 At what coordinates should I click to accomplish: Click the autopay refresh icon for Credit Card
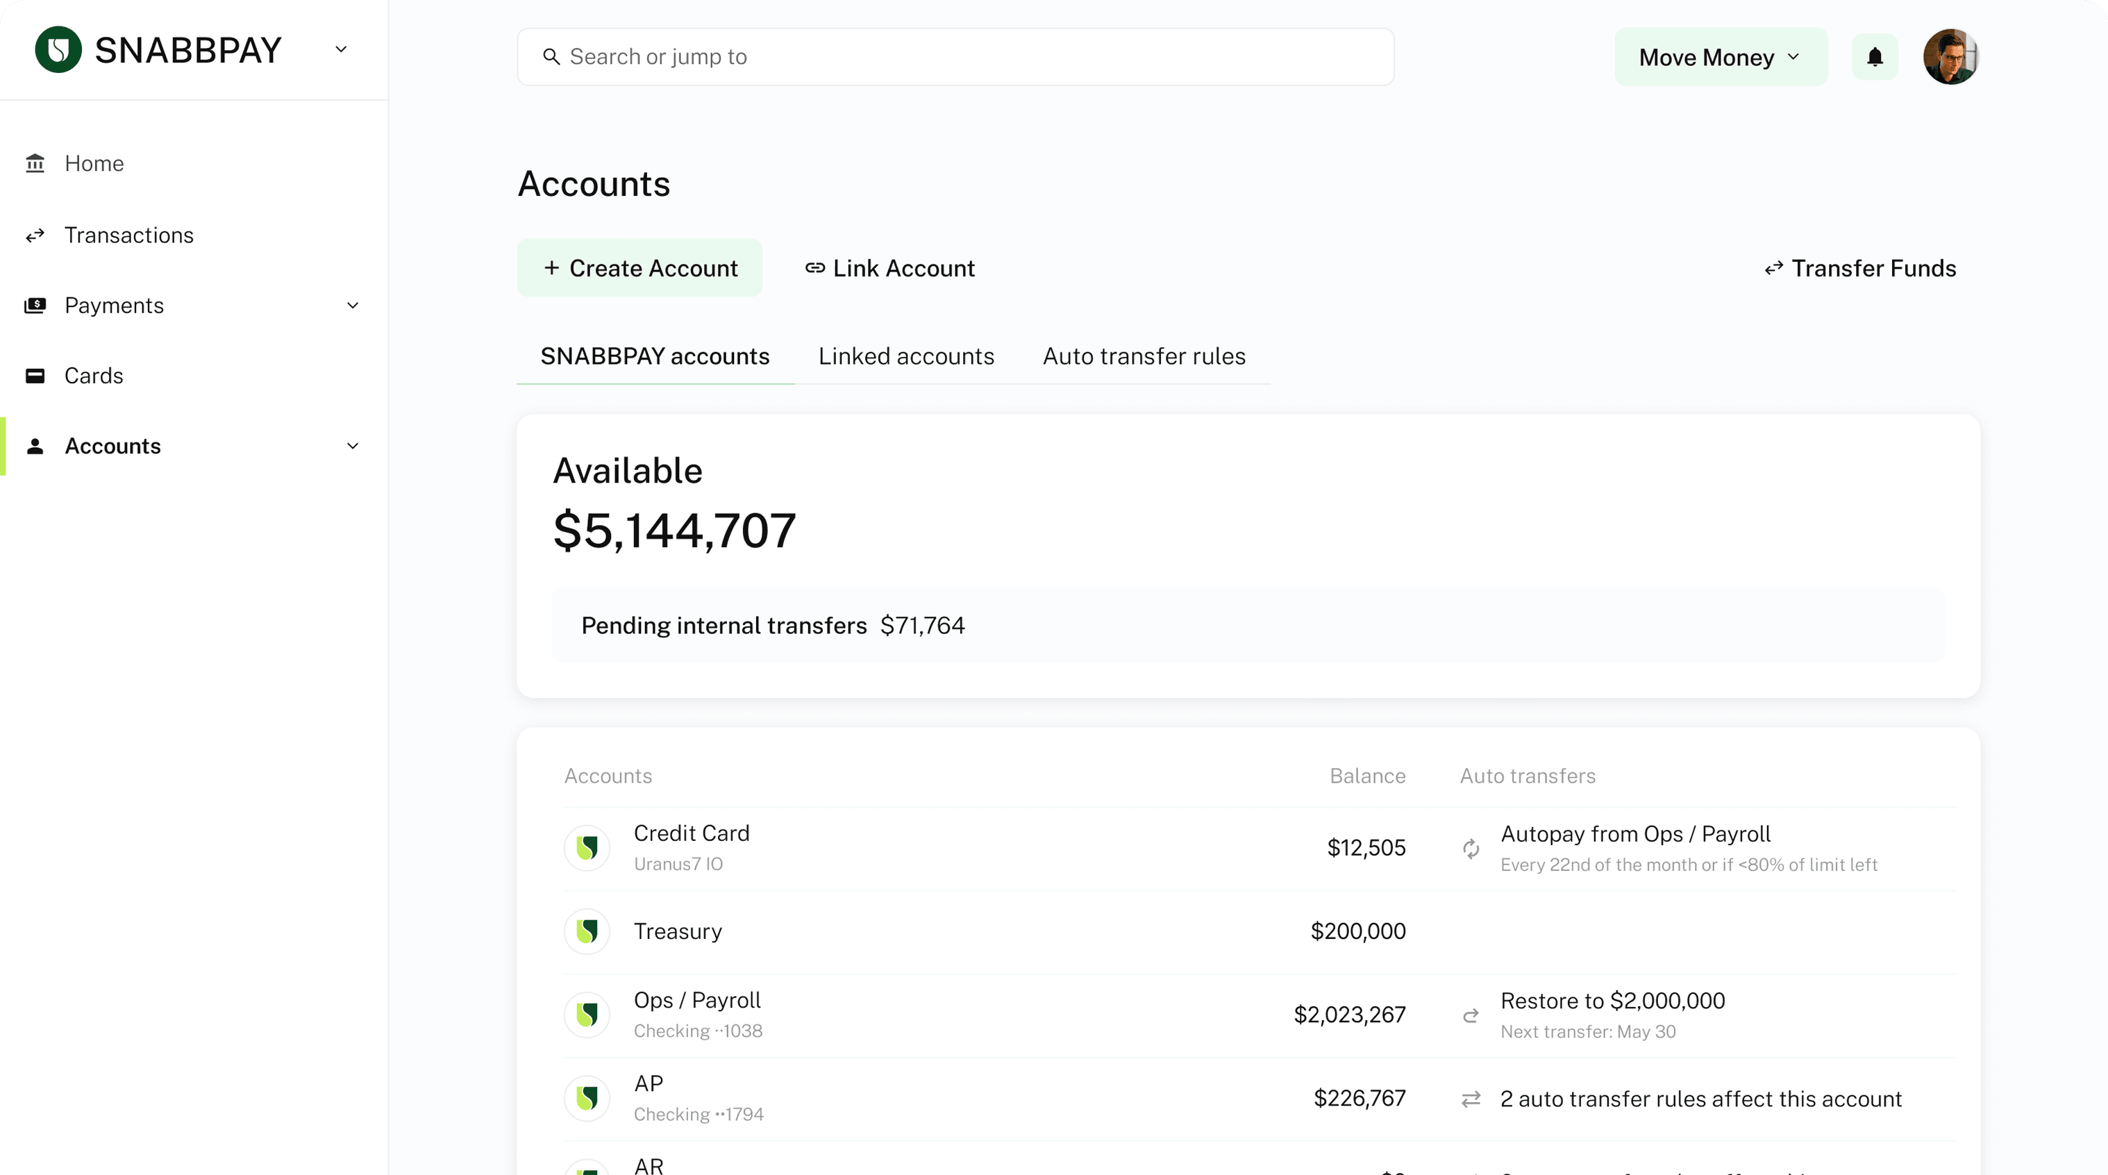pos(1471,849)
